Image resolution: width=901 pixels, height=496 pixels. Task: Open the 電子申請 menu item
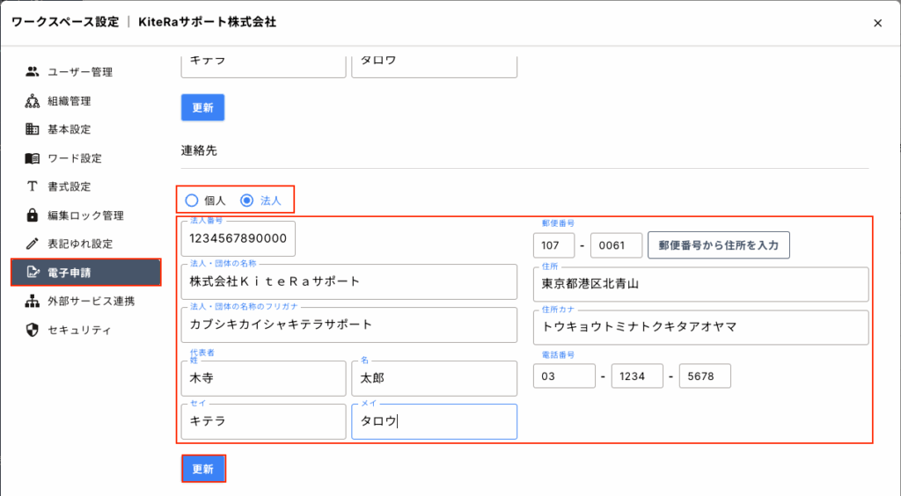pyautogui.click(x=85, y=273)
